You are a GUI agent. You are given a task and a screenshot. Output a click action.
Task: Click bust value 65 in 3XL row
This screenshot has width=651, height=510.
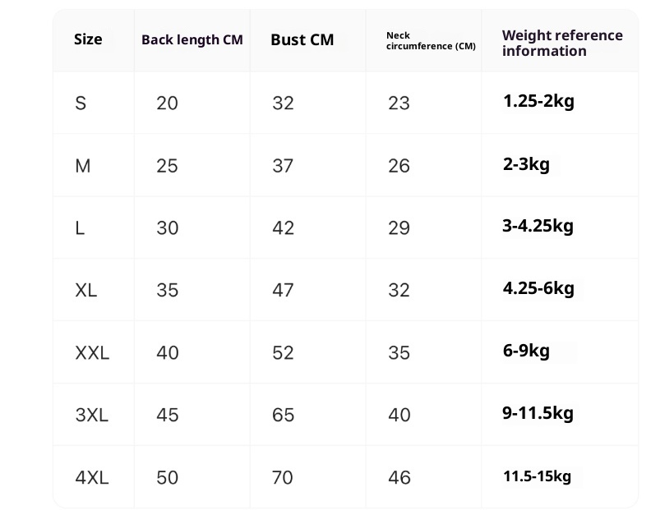(283, 415)
